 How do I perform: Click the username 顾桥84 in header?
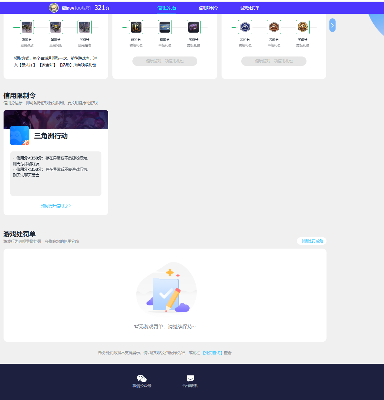[x=68, y=8]
